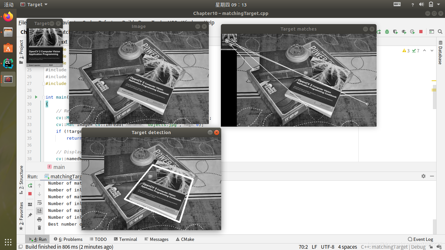
Task: Change the 4 spaces indent setting
Action: [x=348, y=247]
